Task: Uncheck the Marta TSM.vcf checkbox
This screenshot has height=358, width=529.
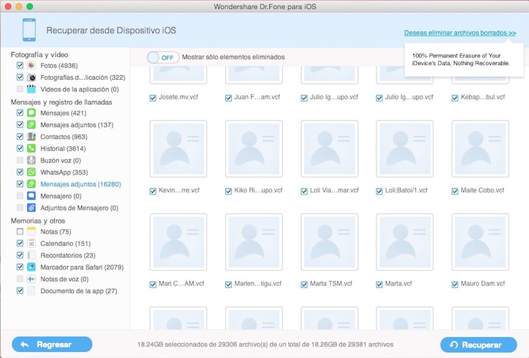Action: pyautogui.click(x=304, y=285)
